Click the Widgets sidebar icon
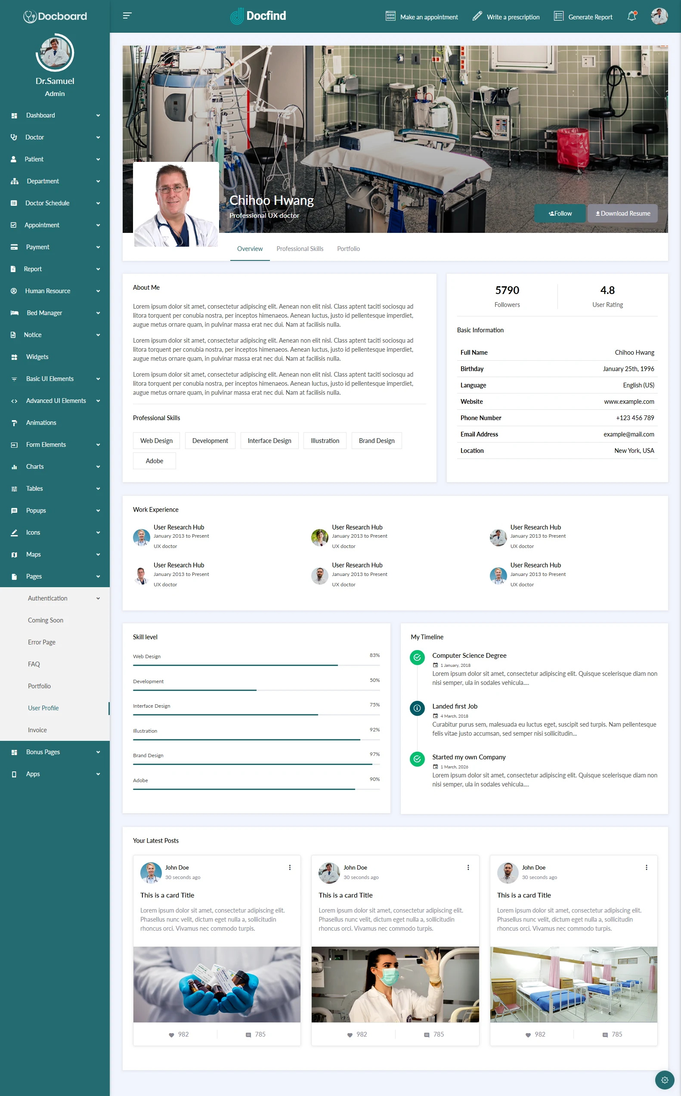Viewport: 681px width, 1096px height. pos(14,357)
